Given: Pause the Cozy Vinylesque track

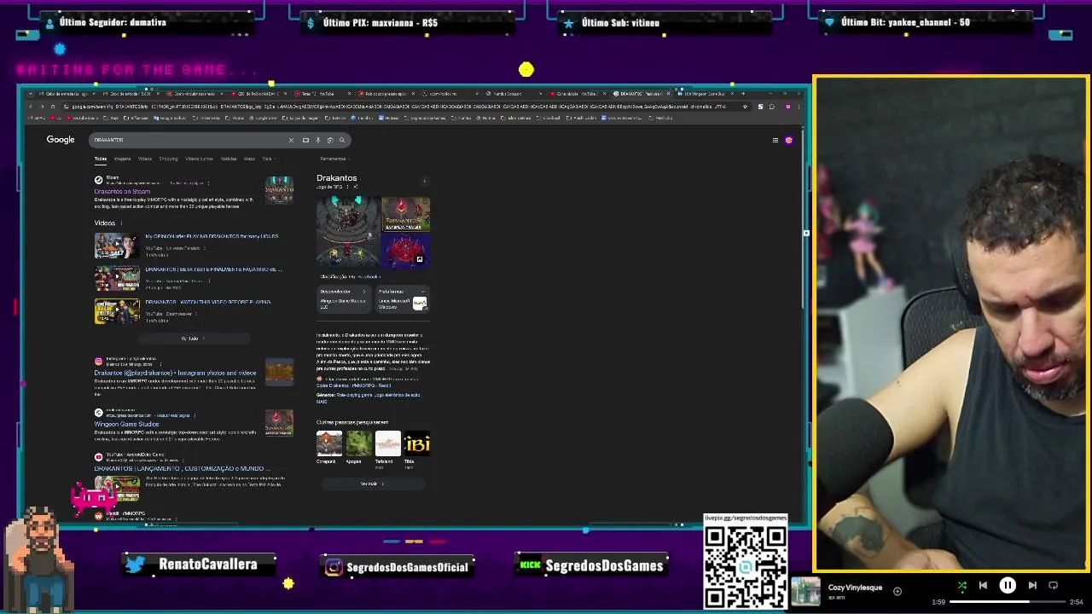Looking at the screenshot, I should [1008, 586].
